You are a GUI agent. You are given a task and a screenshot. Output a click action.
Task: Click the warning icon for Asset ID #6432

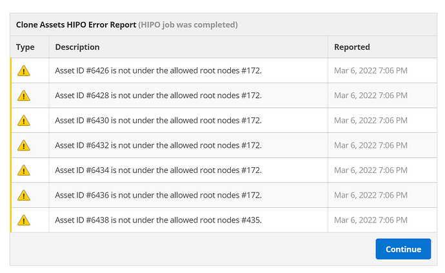[x=24, y=145]
